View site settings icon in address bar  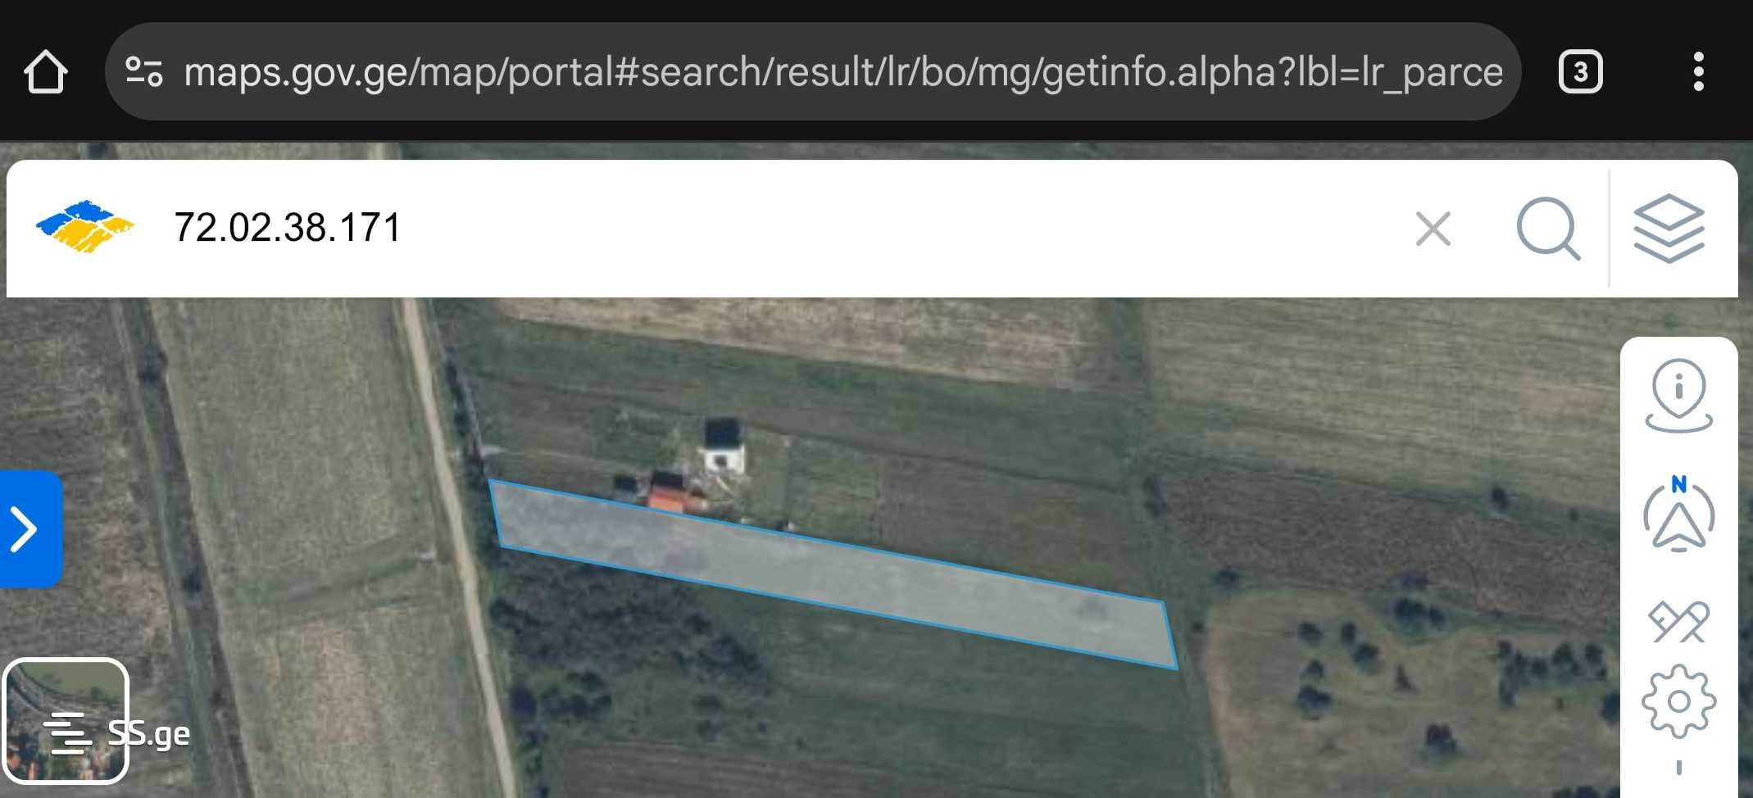143,72
